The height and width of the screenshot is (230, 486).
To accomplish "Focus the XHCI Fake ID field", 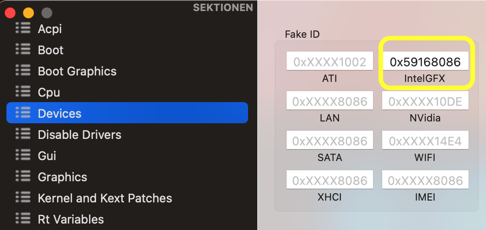I will [x=329, y=180].
